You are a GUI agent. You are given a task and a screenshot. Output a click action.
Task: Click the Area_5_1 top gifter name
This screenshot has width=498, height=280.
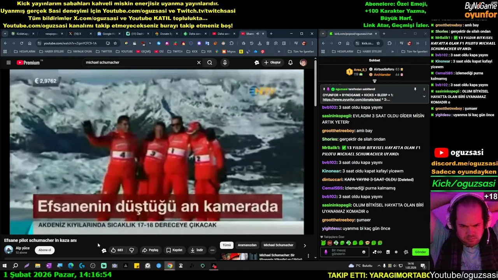tap(360, 70)
